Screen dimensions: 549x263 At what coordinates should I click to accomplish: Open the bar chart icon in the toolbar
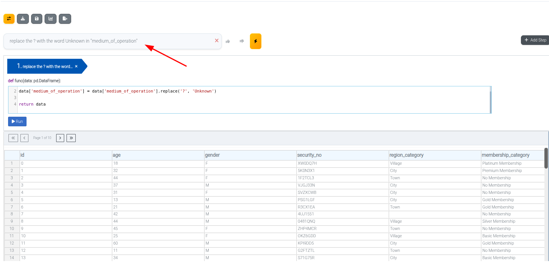point(50,18)
